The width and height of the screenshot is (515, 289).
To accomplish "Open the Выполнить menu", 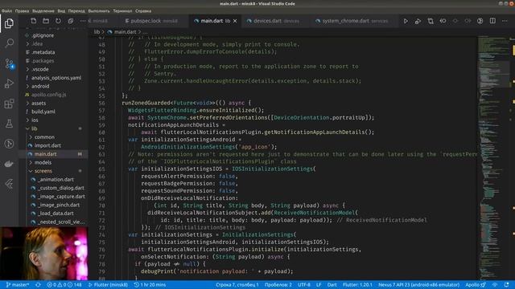I will click(x=99, y=10).
